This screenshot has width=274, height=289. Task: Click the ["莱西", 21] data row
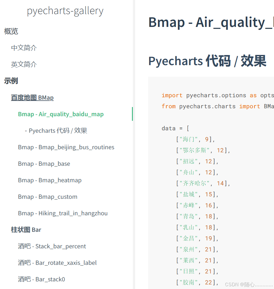pyautogui.click(x=197, y=261)
